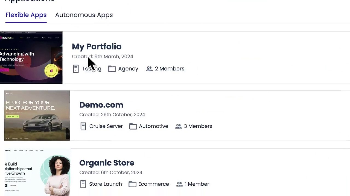This screenshot has height=196, width=350.
Task: Click the members icon beside 2 Members
Action: (149, 69)
